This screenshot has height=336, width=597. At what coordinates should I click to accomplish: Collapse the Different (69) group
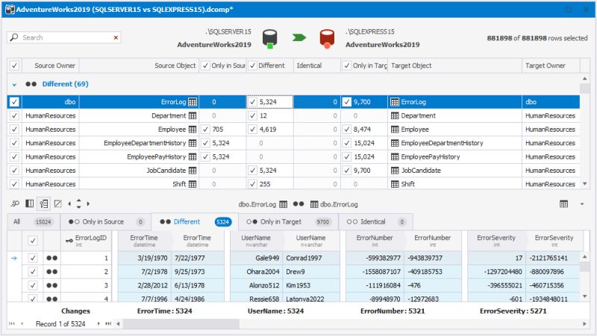point(14,84)
